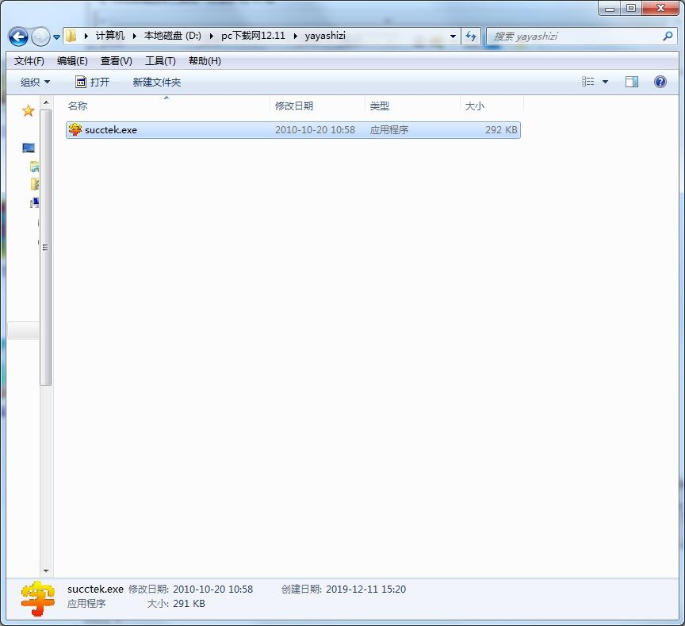Select 本地磁盘 (D:) in the breadcrumb
Image resolution: width=685 pixels, height=626 pixels.
tap(173, 36)
